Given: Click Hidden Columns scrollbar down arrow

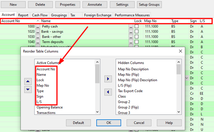Looking at the screenshot, I should pyautogui.click(x=179, y=112).
